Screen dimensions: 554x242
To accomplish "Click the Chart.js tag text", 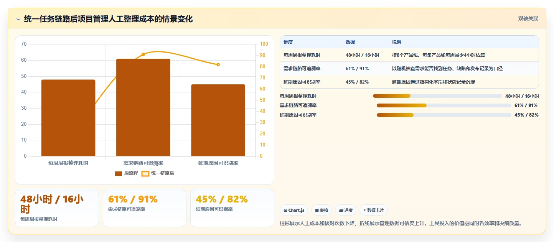I will click(296, 210).
